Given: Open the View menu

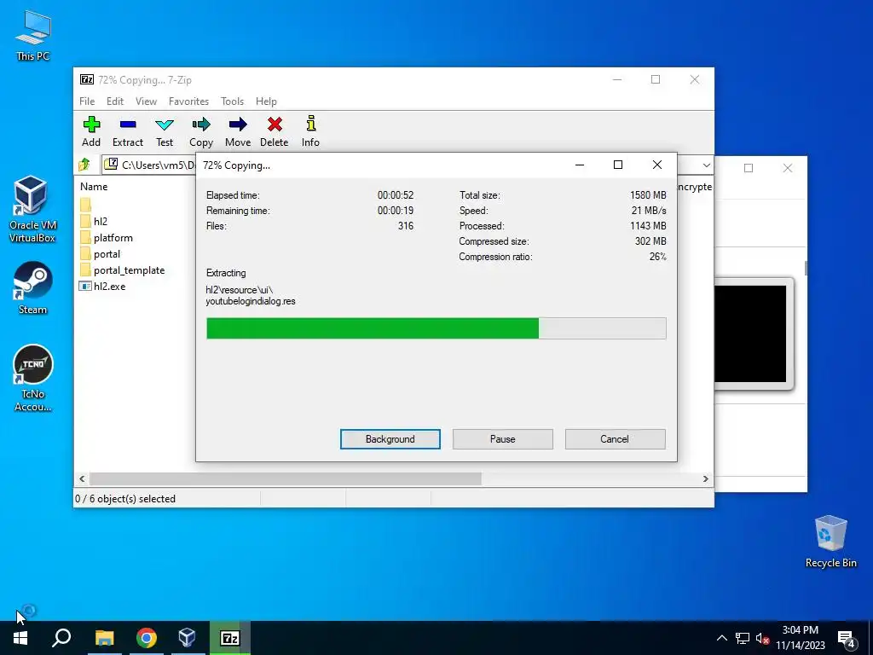Looking at the screenshot, I should pyautogui.click(x=146, y=101).
